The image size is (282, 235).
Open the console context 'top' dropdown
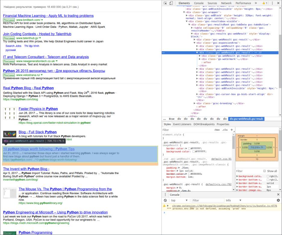[179, 200]
